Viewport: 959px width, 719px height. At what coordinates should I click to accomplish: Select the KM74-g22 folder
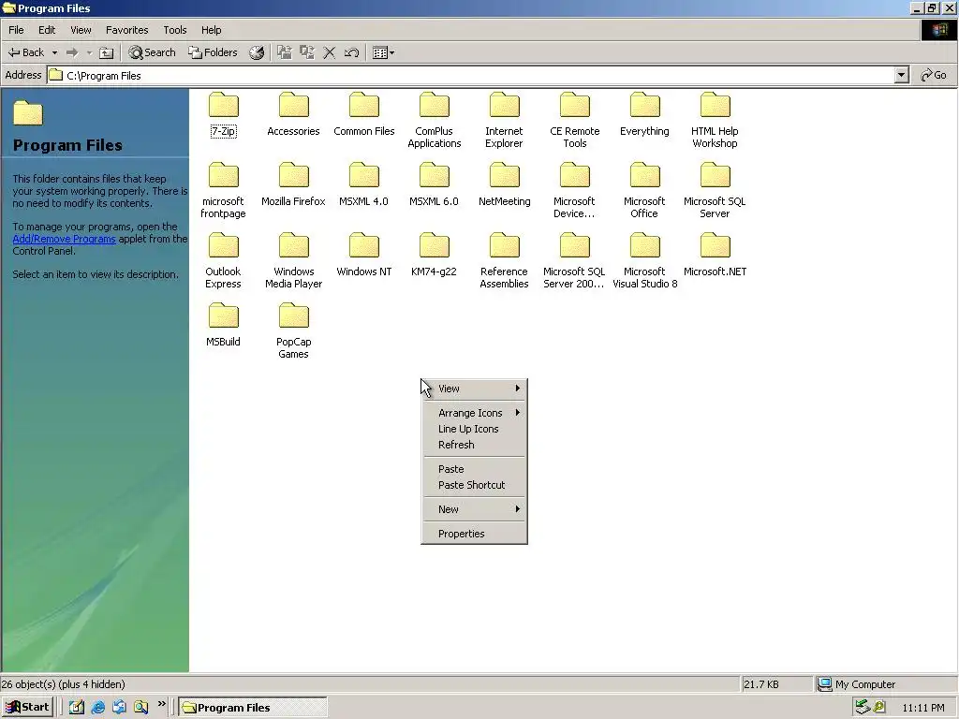click(435, 256)
